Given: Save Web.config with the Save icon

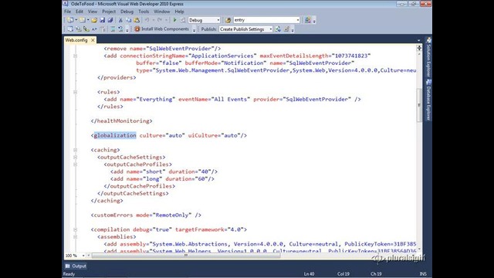Looking at the screenshot, I should pos(103,20).
